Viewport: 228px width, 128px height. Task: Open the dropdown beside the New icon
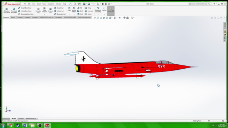pos(77,4)
